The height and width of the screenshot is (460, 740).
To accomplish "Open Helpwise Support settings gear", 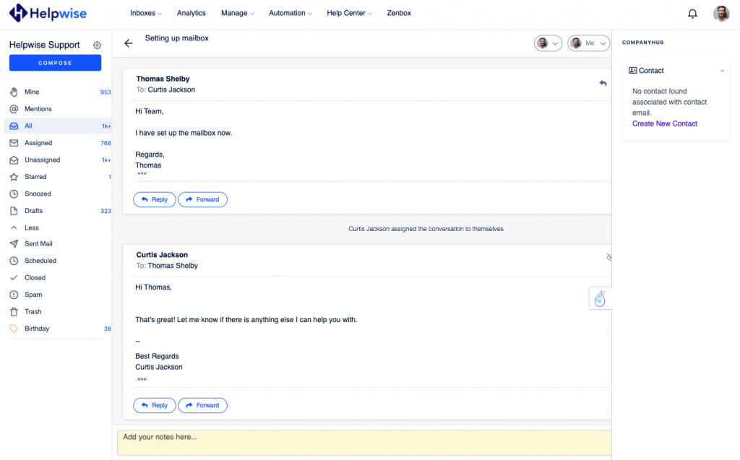I will tap(98, 45).
